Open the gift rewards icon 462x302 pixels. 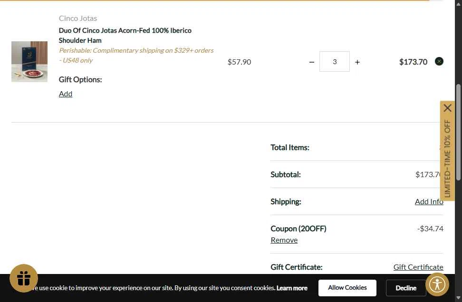[24, 278]
